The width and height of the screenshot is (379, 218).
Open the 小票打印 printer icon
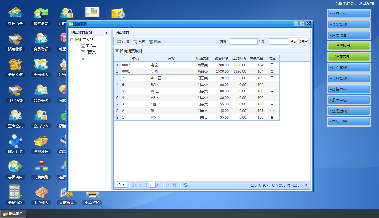coord(92,196)
